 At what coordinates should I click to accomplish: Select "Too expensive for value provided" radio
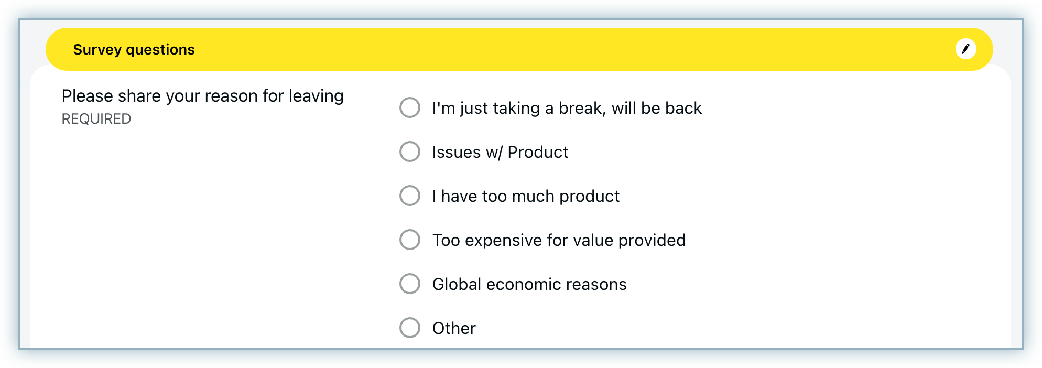point(410,240)
